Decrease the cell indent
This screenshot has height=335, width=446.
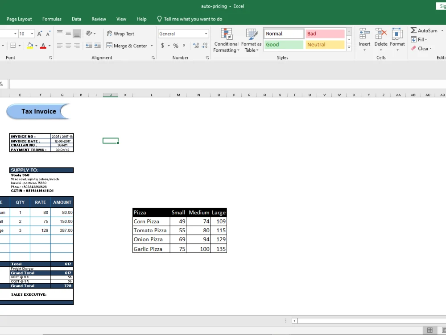[x=89, y=46]
